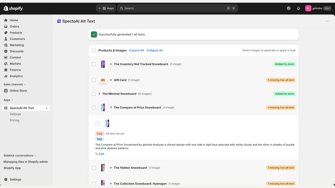335x188 pixels.
Task: Click the pin dot beside SpectoAI Alt Text
Action: (x=46, y=108)
